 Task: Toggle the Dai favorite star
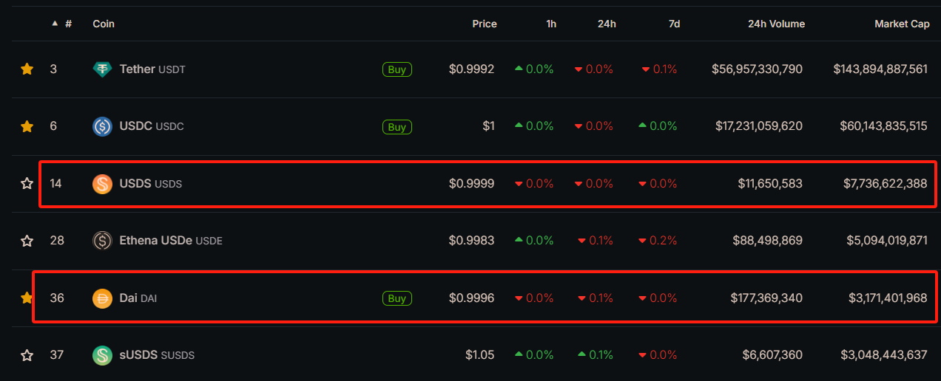pyautogui.click(x=27, y=298)
